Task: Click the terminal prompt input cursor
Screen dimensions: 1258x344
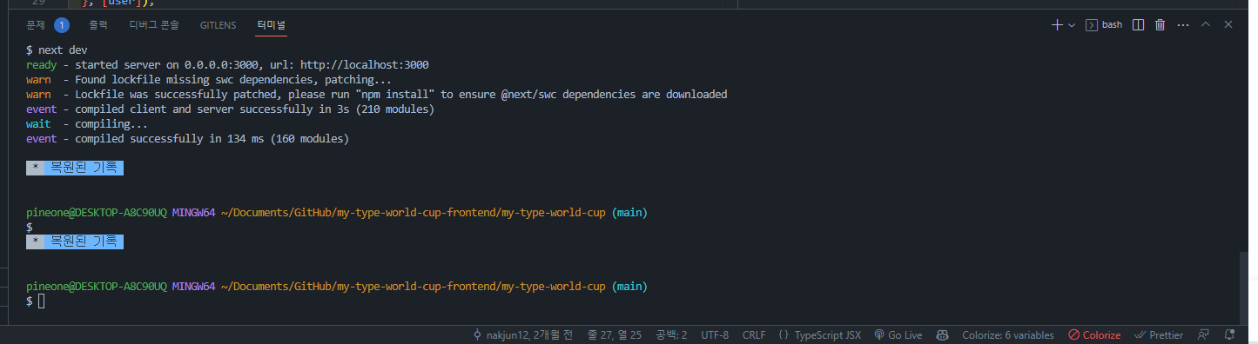Action: pos(41,301)
